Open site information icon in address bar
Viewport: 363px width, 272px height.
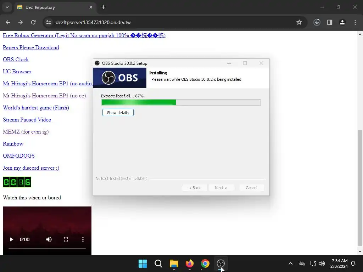point(49,22)
